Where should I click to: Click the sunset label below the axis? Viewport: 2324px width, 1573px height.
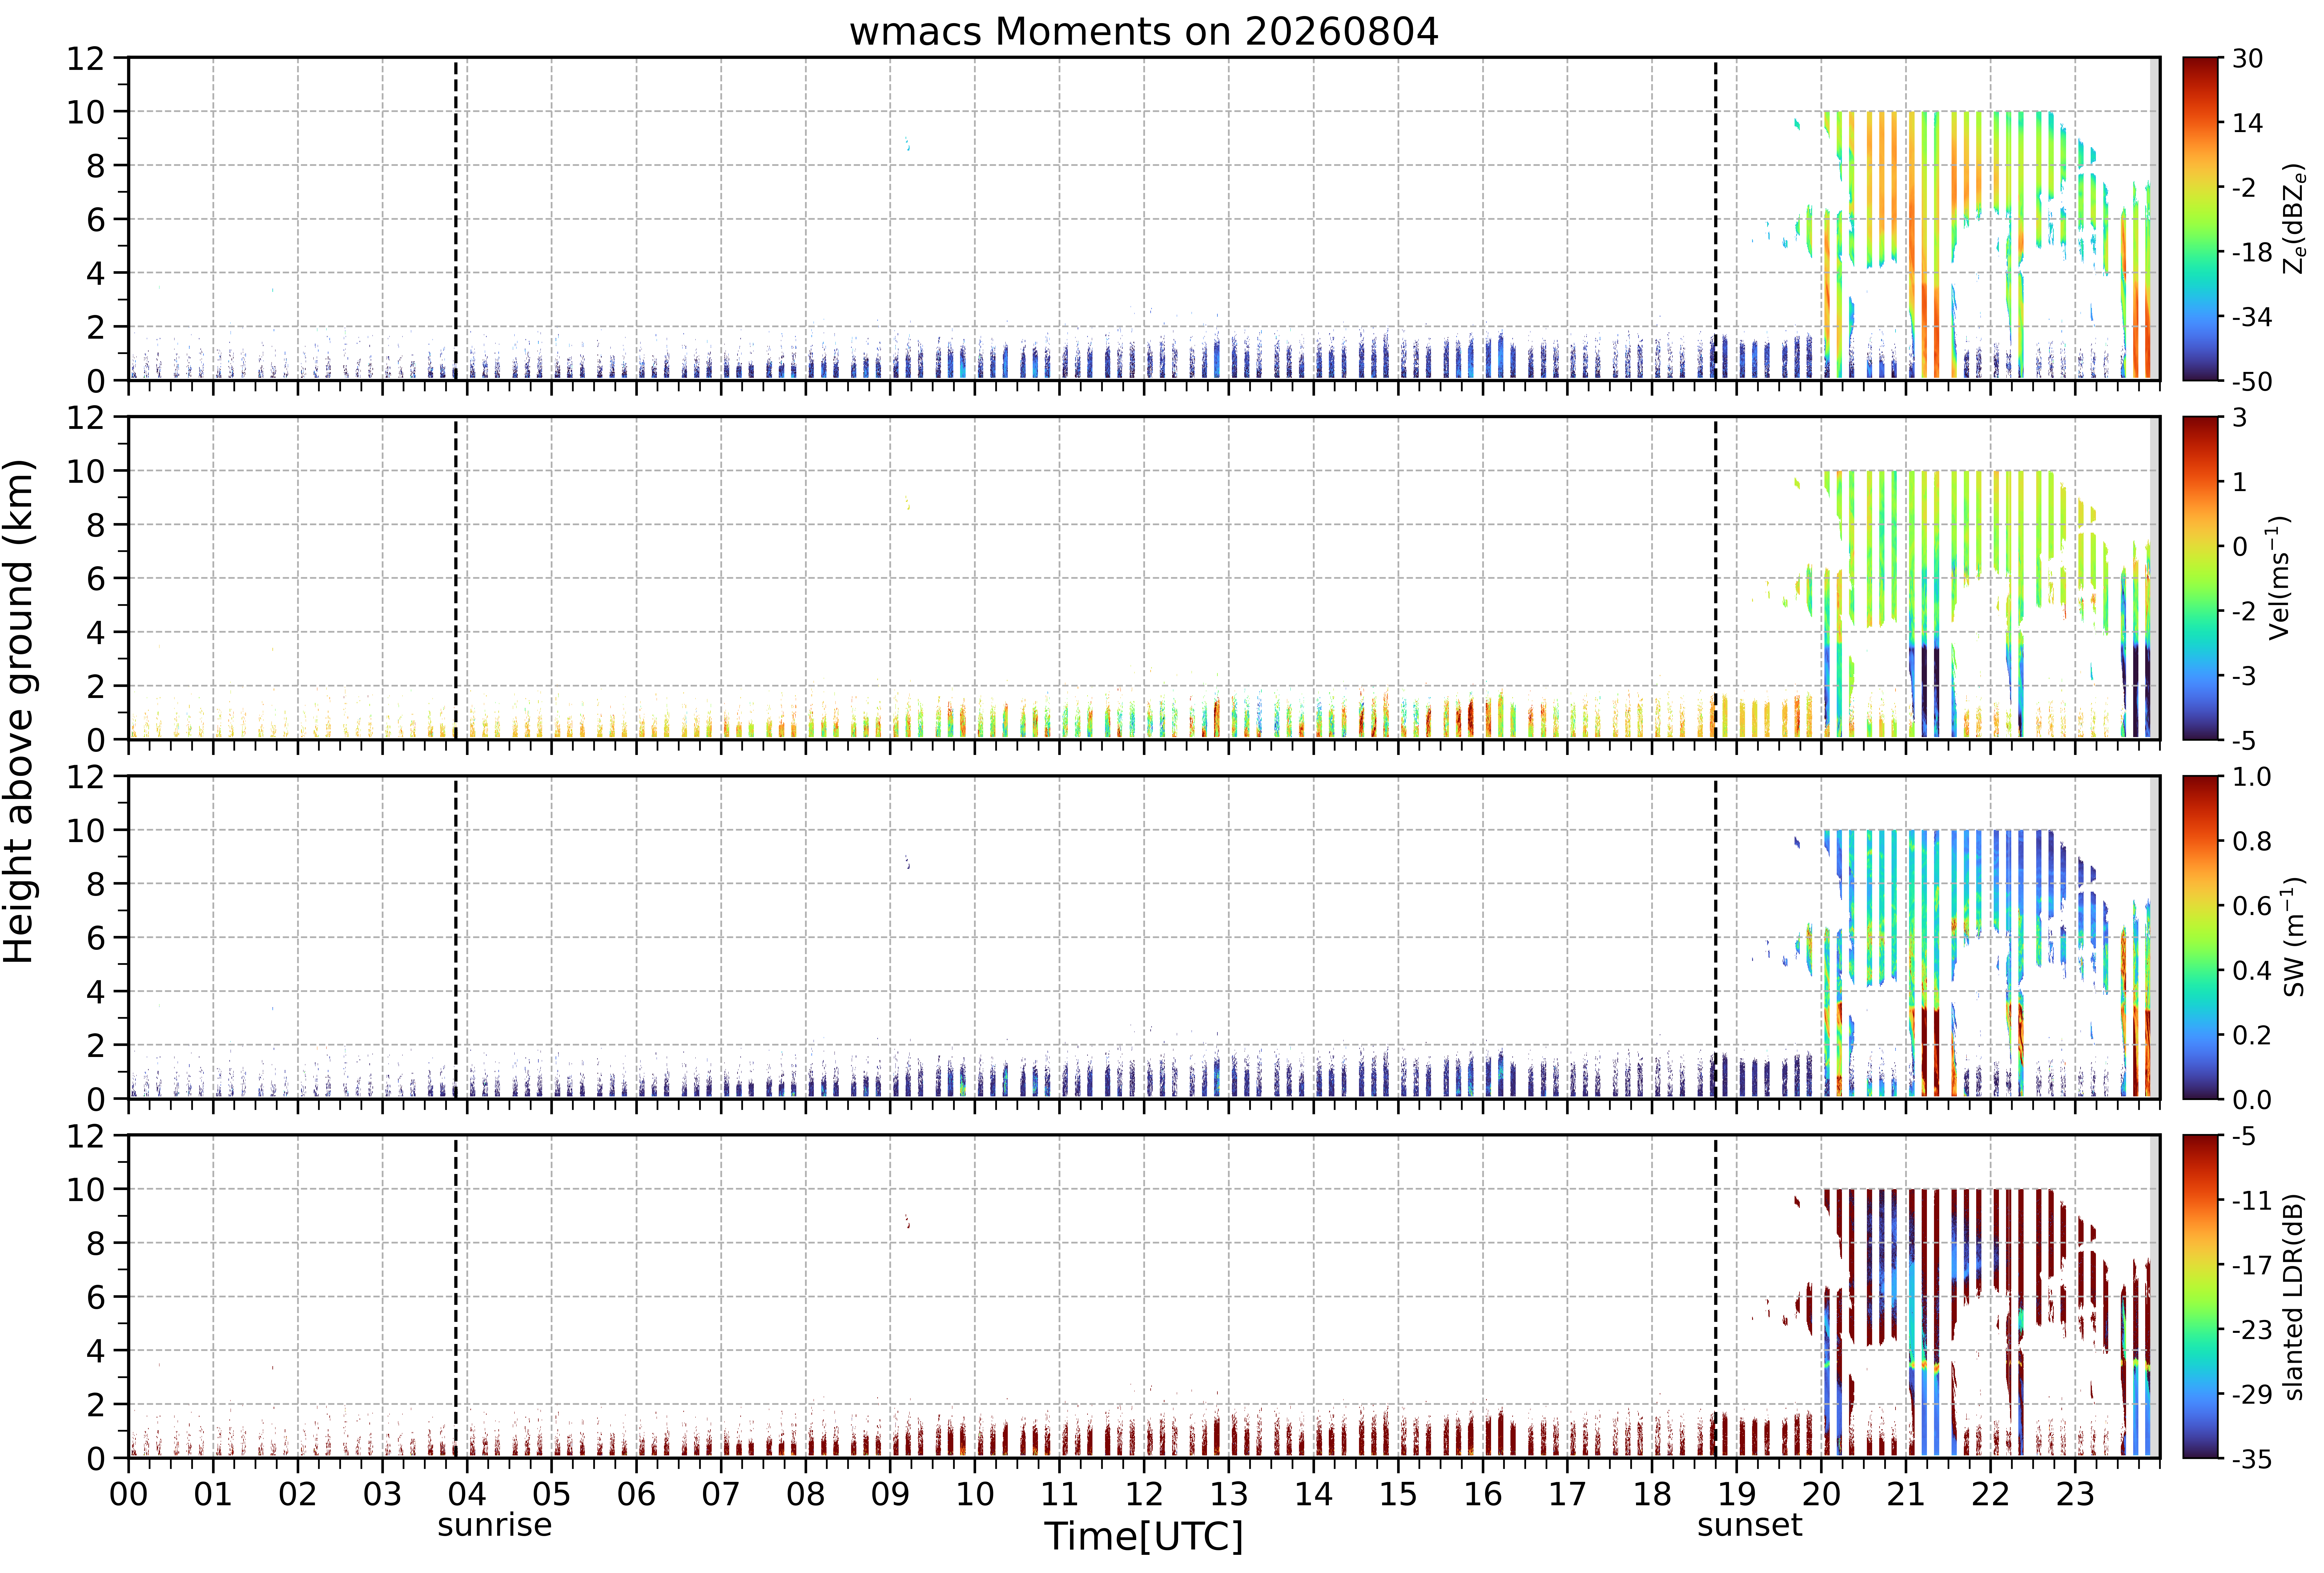tap(1749, 1525)
